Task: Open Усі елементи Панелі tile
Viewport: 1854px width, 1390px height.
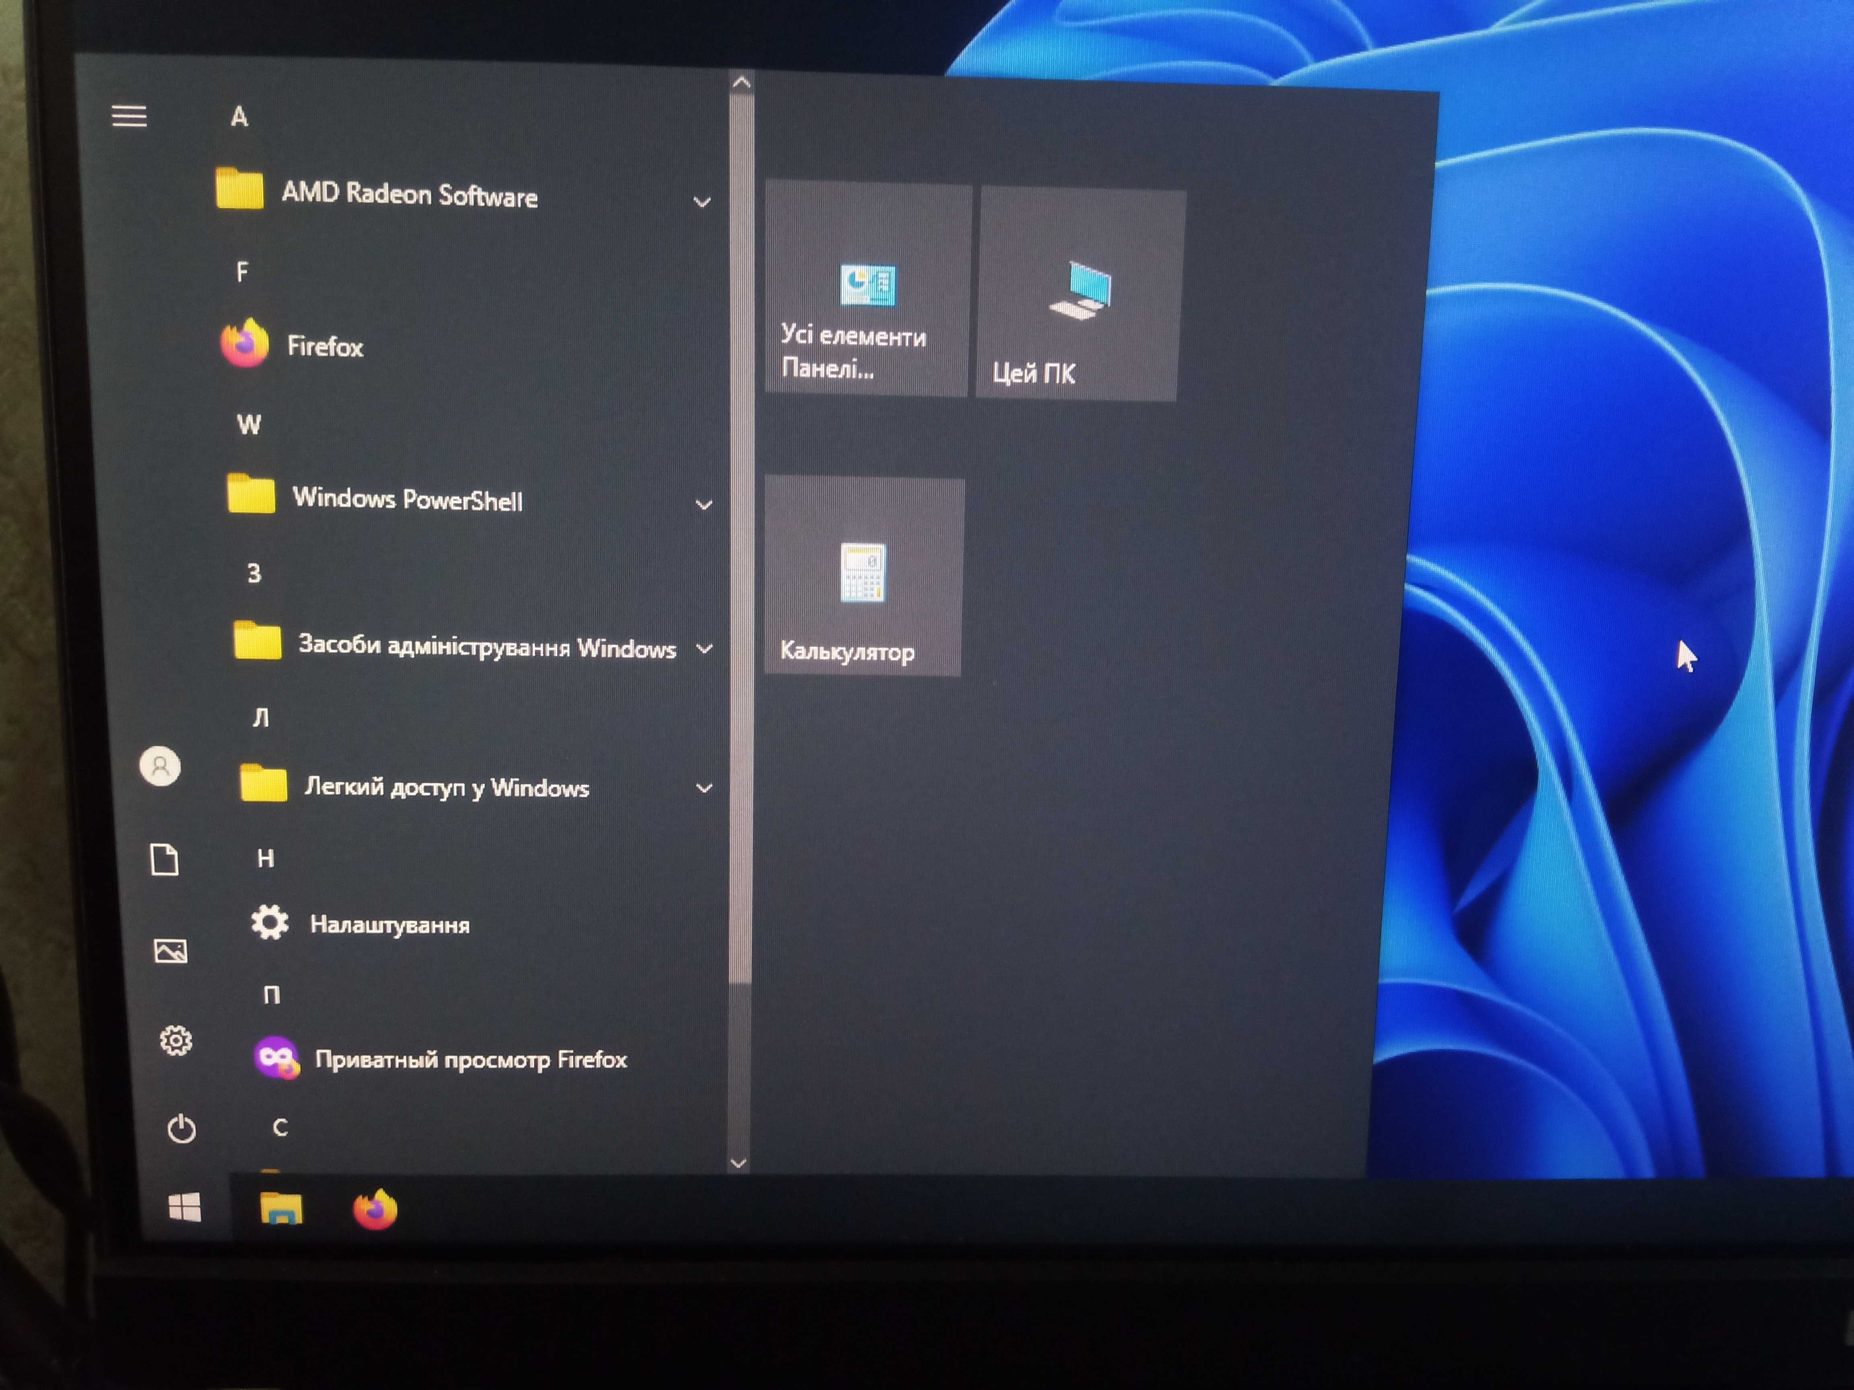Action: (867, 289)
